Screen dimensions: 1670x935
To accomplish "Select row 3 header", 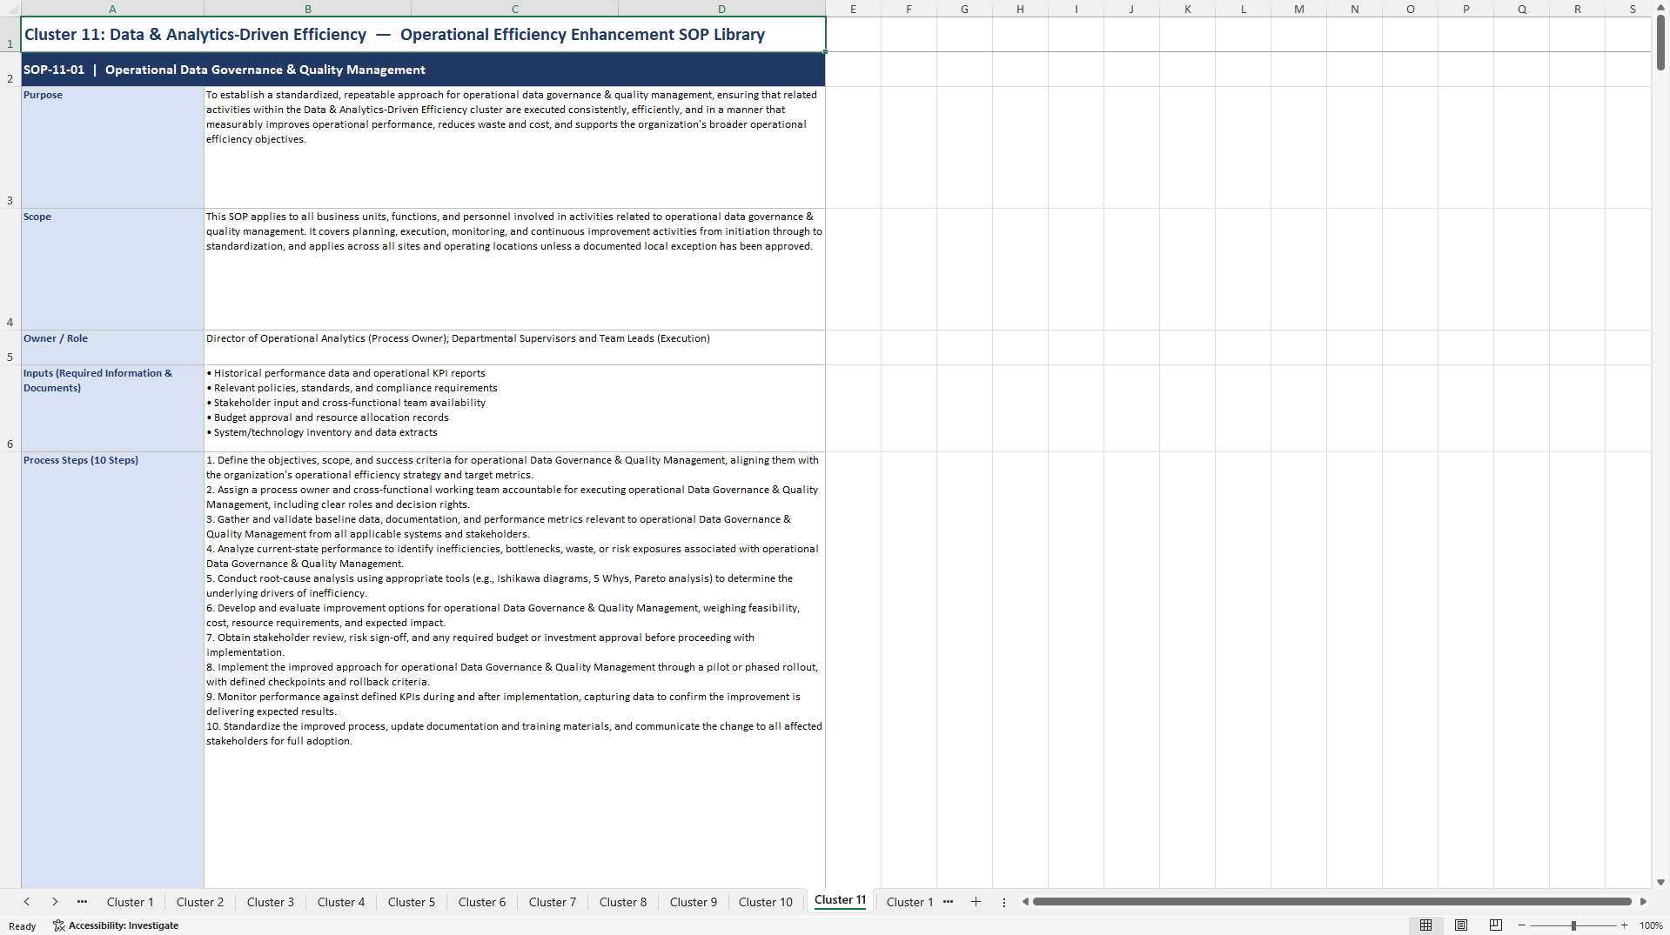I will coord(10,147).
